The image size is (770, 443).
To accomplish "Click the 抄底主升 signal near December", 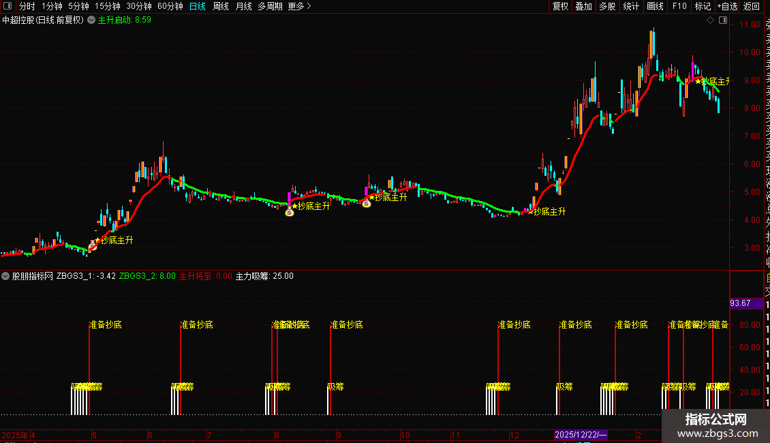I will (549, 212).
